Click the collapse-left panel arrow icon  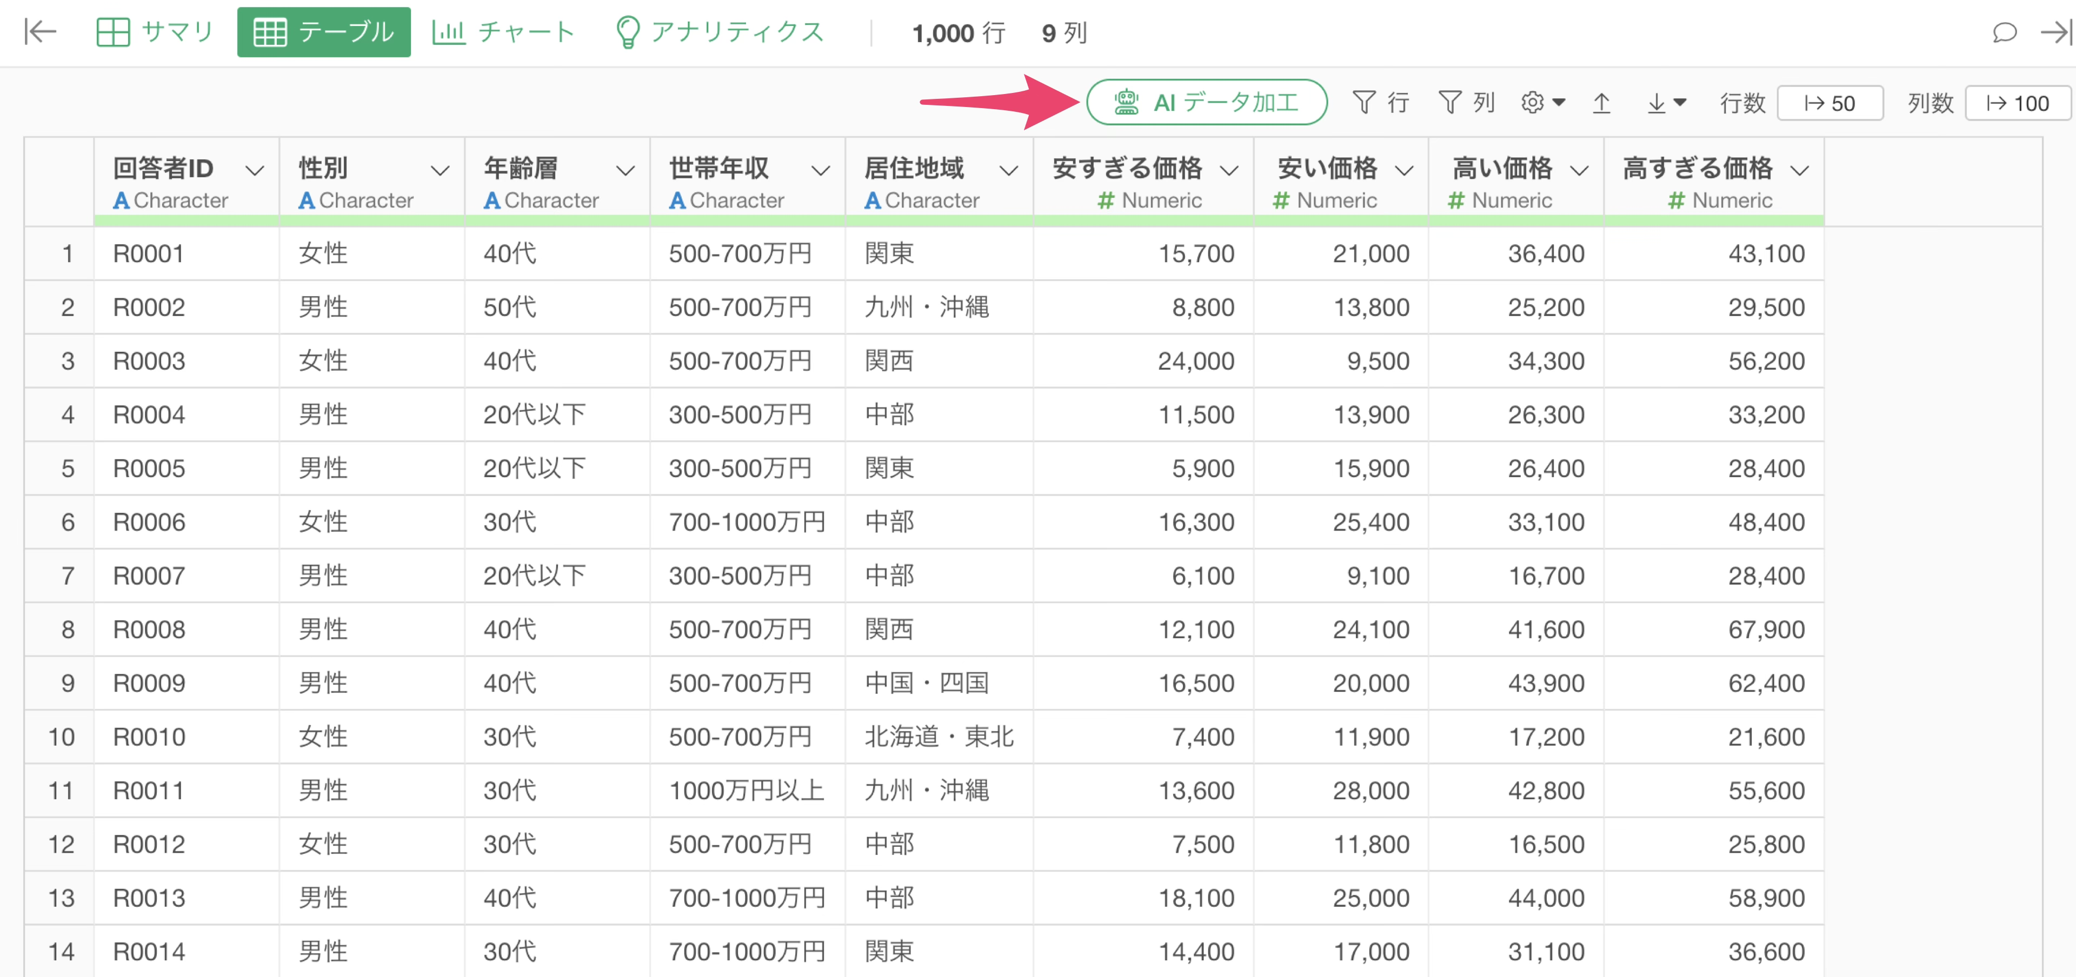point(41,32)
